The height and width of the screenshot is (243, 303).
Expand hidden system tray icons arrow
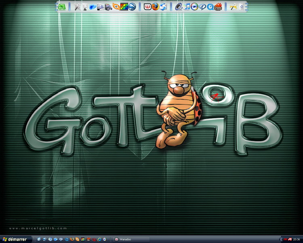pos(281,239)
